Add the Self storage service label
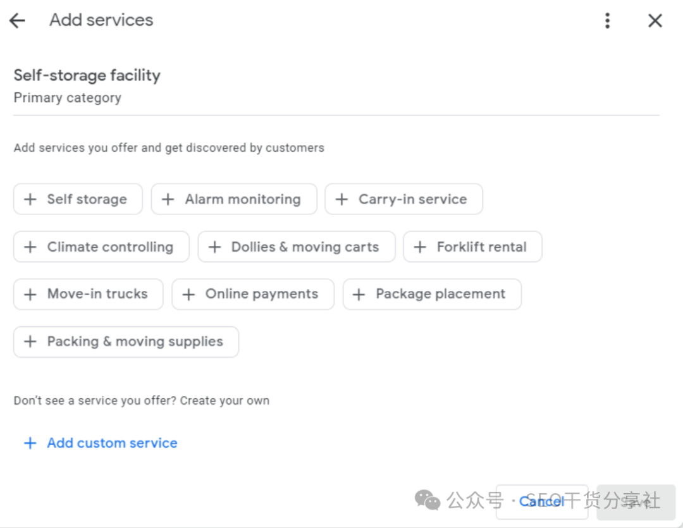The width and height of the screenshot is (683, 528). [x=87, y=199]
